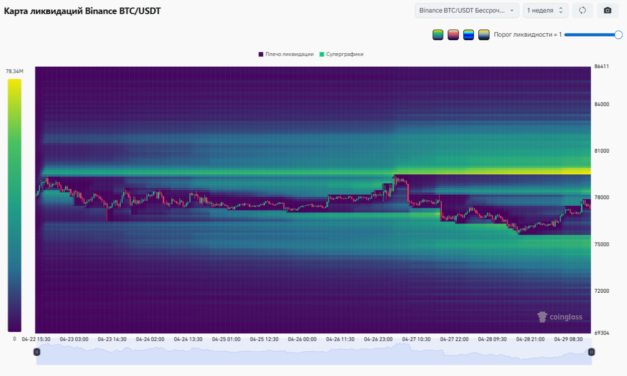Screen dimensions: 627x376
Task: Click the '04-22 15:30' time axis label
Action: [36, 339]
